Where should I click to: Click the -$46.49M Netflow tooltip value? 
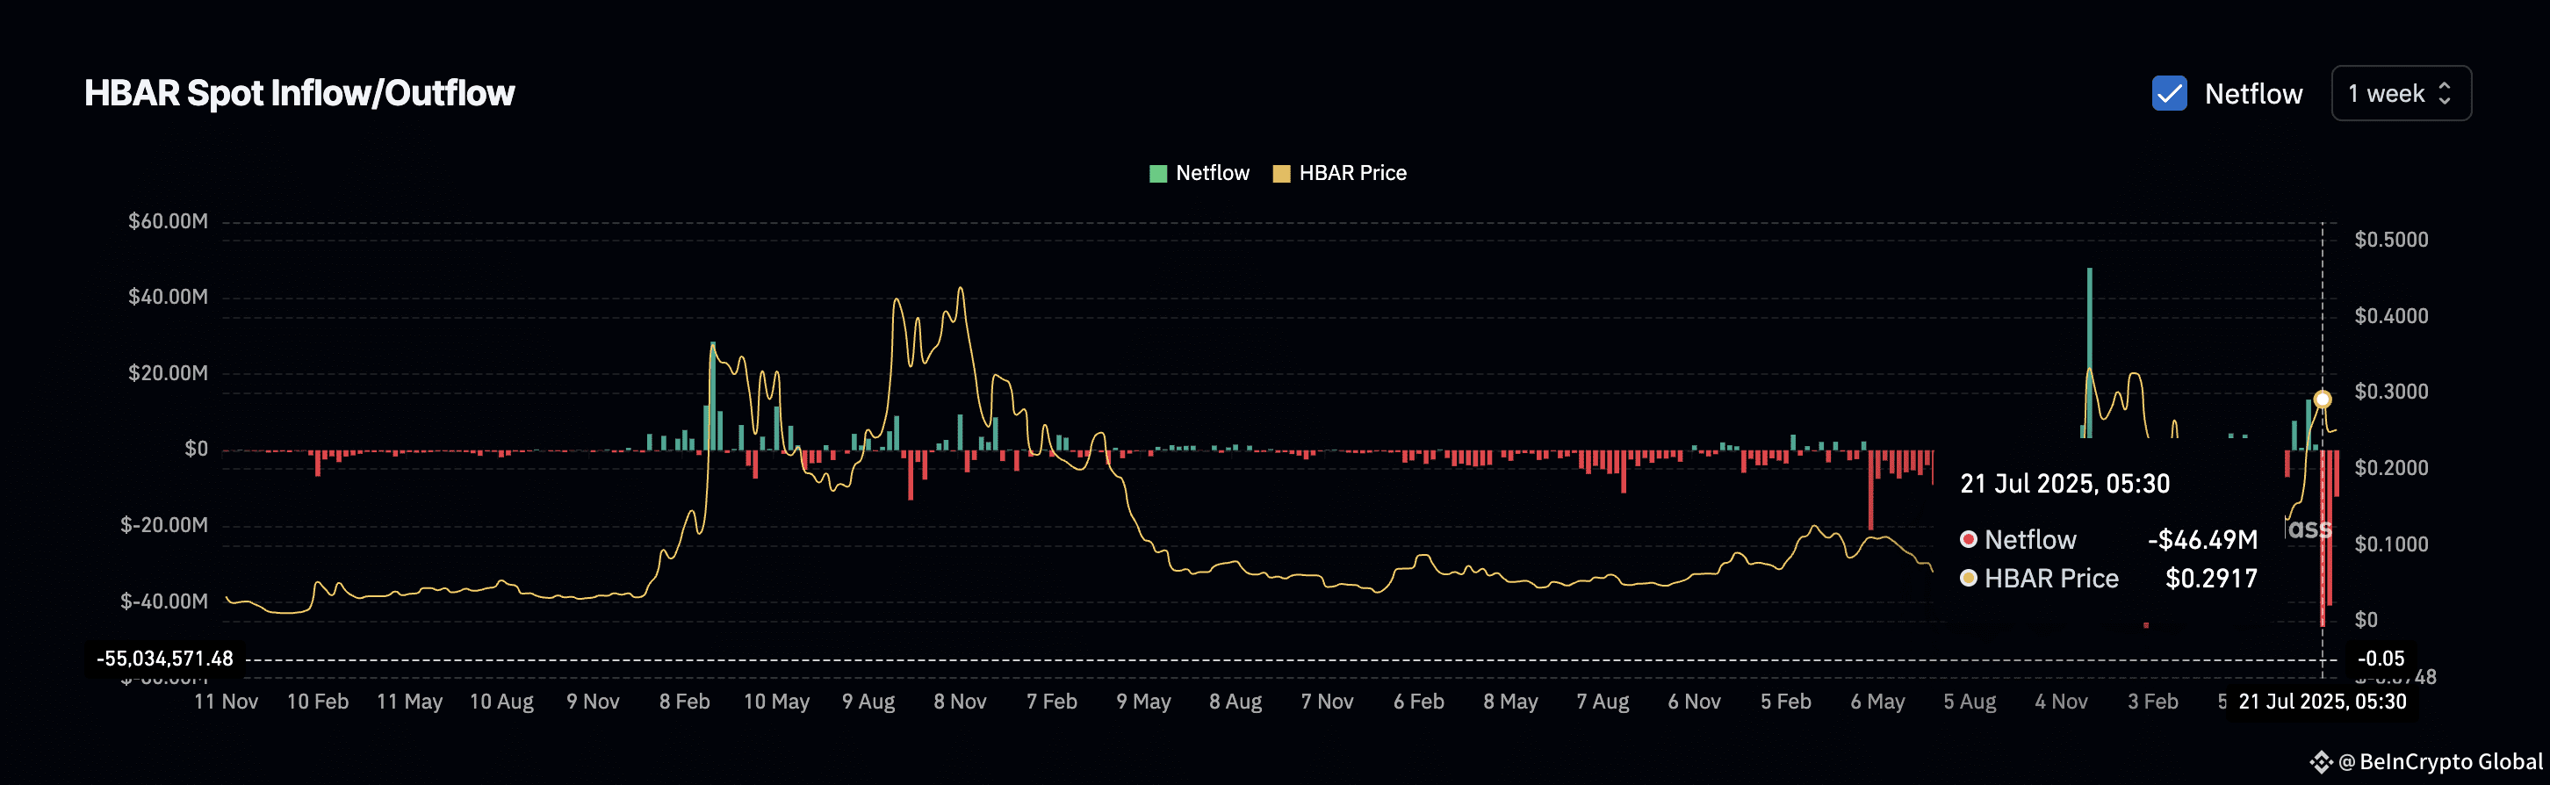click(x=2202, y=539)
